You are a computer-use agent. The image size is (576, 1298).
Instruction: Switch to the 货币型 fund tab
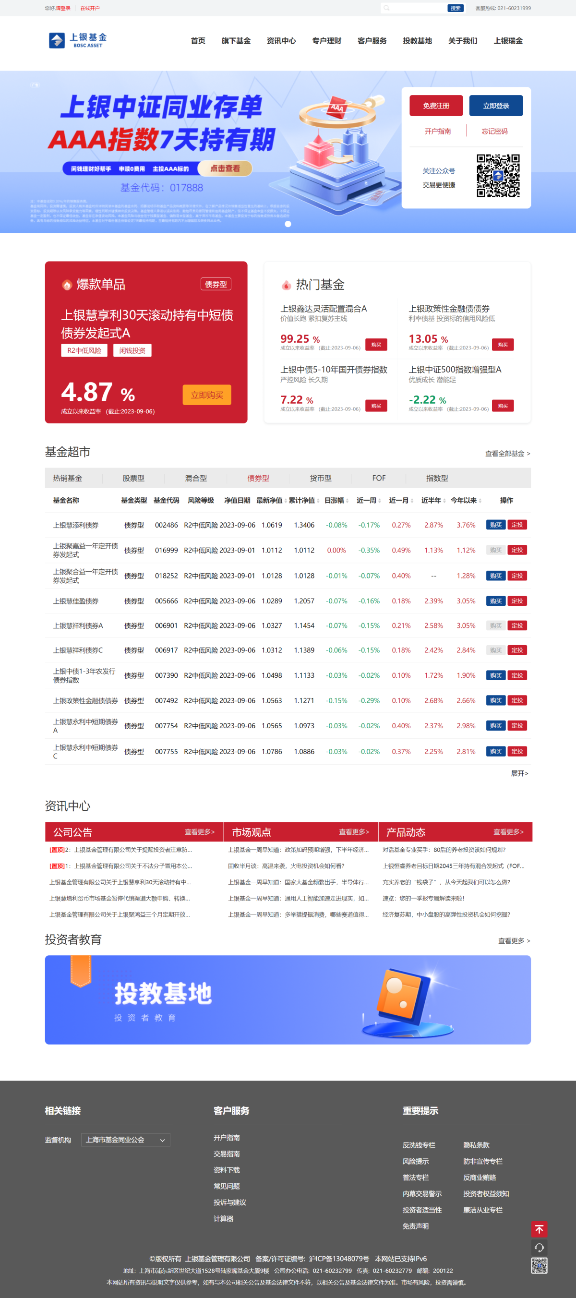coord(321,478)
